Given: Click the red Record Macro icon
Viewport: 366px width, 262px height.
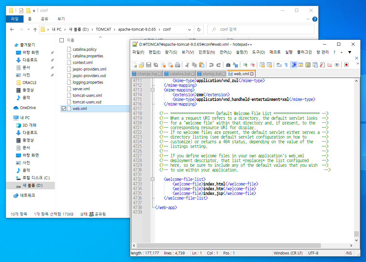Looking at the screenshot, I should 347,65.
